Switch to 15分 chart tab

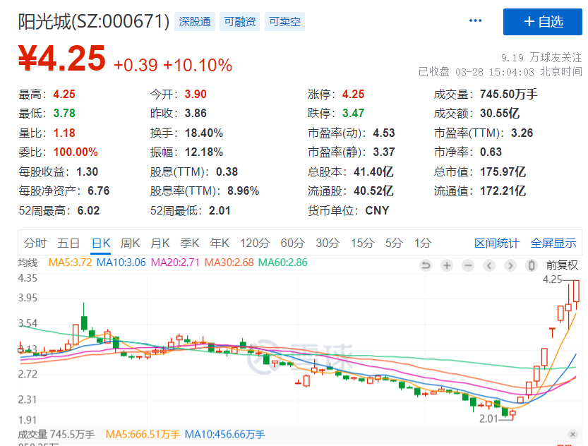click(362, 243)
